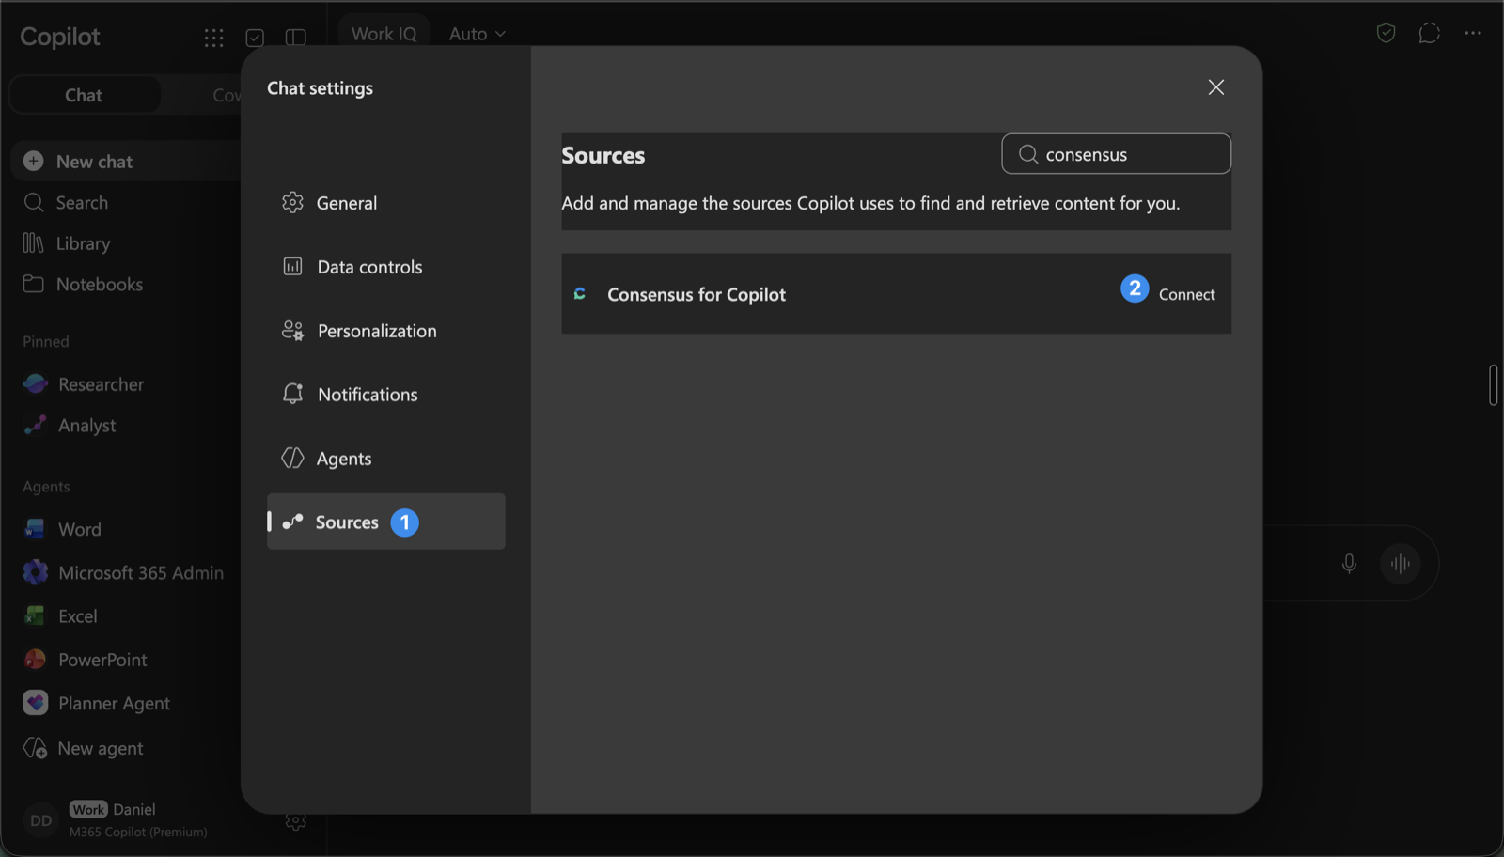The image size is (1504, 857).
Task: Switch to the Work IQ tab
Action: coord(384,34)
